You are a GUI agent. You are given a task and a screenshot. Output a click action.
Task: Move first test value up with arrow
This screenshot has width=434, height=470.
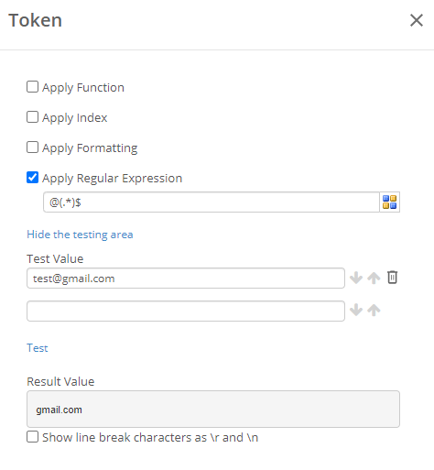coord(374,278)
